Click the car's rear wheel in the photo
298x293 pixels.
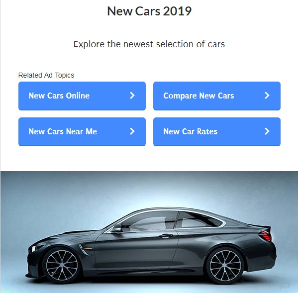coord(225,266)
